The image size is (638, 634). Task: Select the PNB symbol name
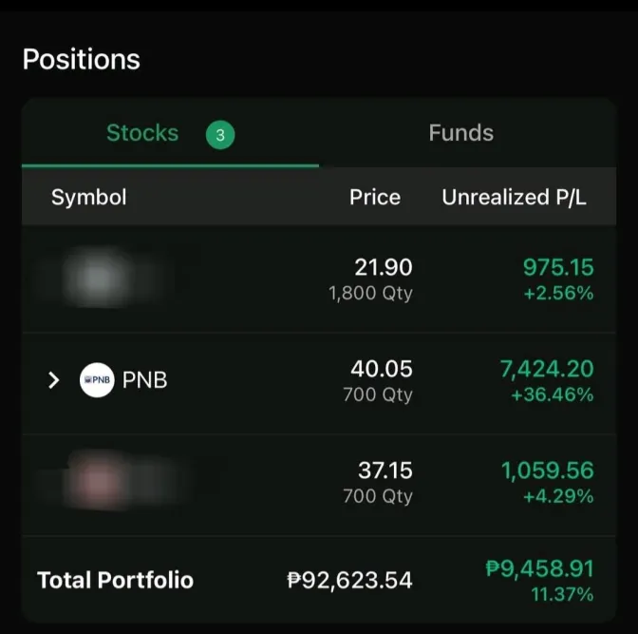(145, 380)
